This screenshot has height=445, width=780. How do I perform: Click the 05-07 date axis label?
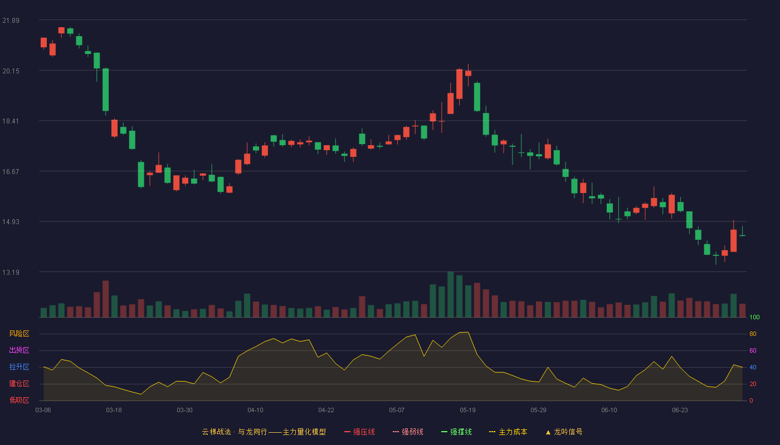(397, 410)
